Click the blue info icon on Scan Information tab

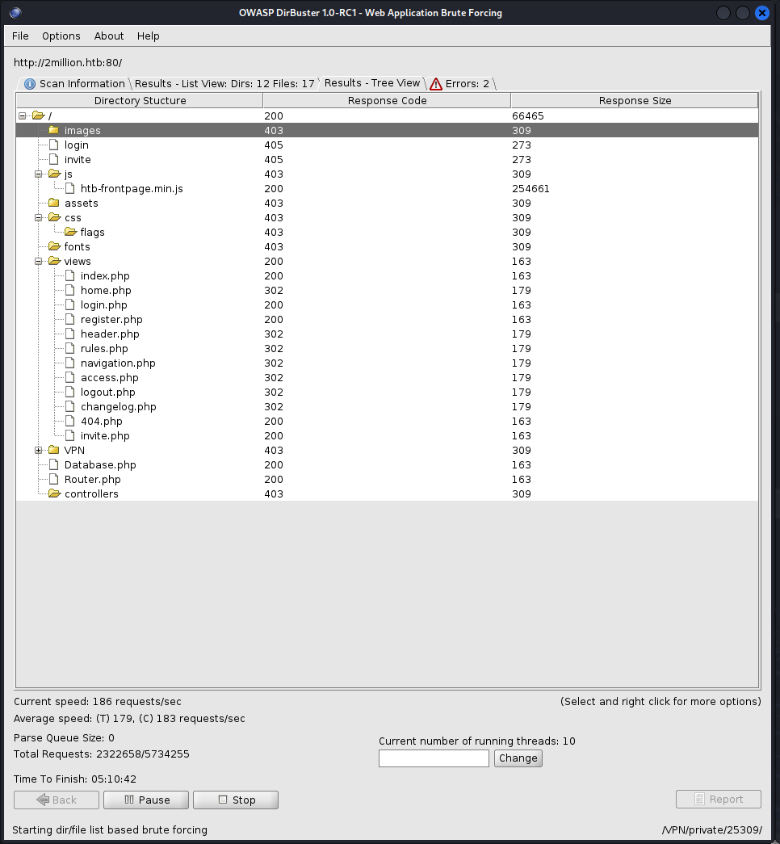point(30,84)
